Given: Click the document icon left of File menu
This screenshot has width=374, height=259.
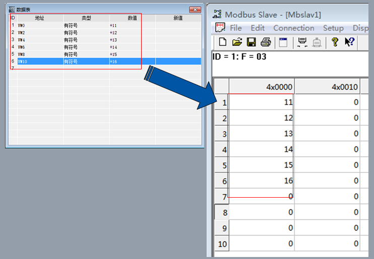Looking at the screenshot, I should coord(220,28).
